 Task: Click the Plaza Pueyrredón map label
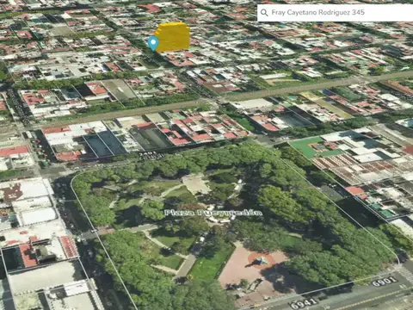[x=213, y=213]
